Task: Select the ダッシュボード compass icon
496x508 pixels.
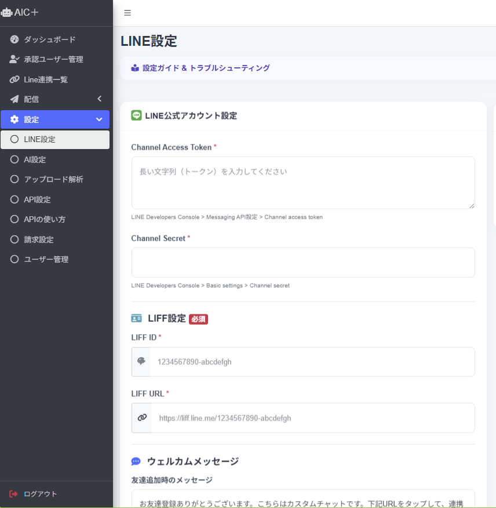Action: pos(14,39)
